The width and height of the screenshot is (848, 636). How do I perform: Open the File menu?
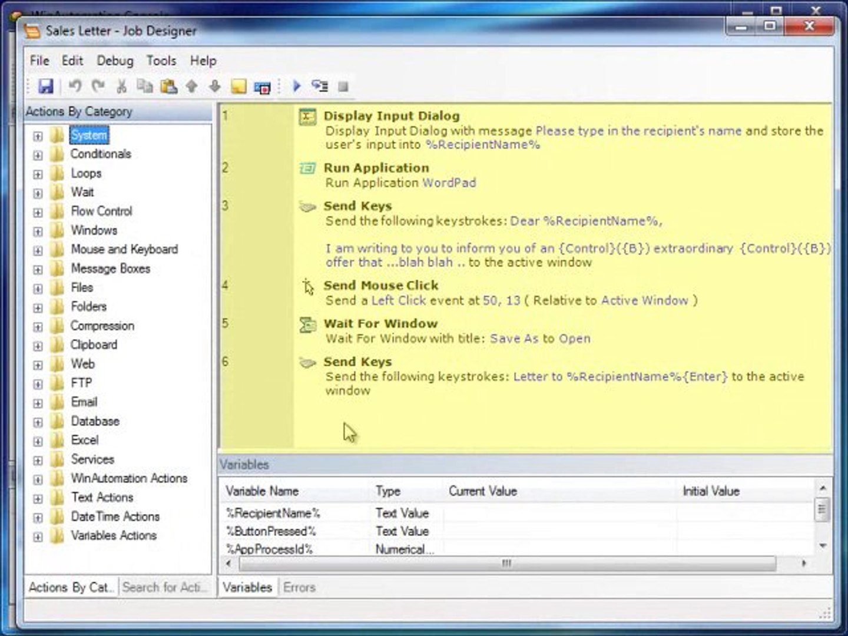[39, 61]
